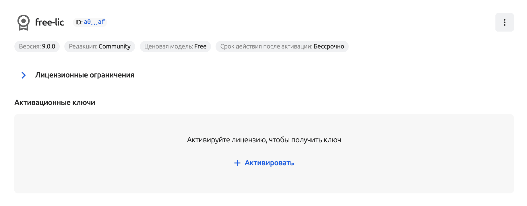527x206 pixels.
Task: Collapse-toggle the license restrictions disclosure arrow
Action: point(23,75)
